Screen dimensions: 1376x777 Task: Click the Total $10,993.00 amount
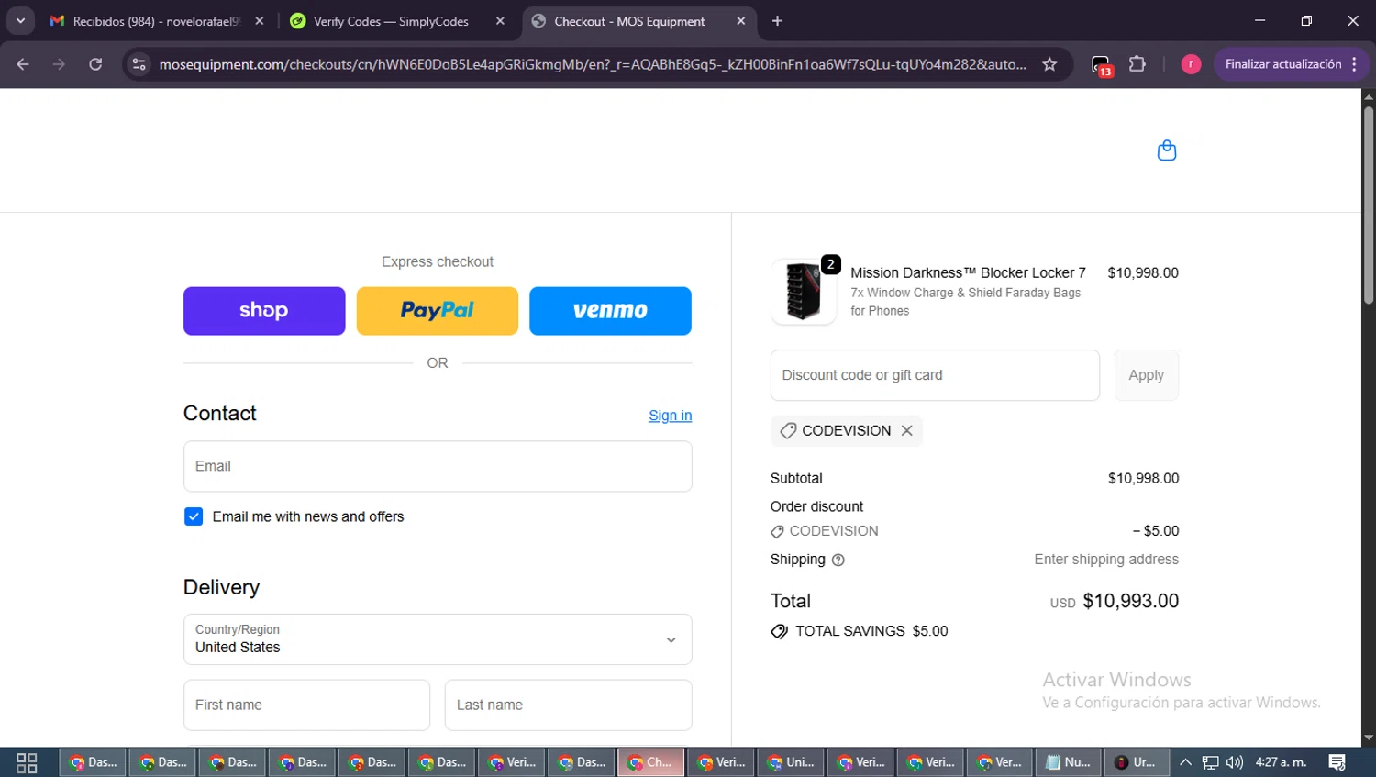[x=1131, y=601]
